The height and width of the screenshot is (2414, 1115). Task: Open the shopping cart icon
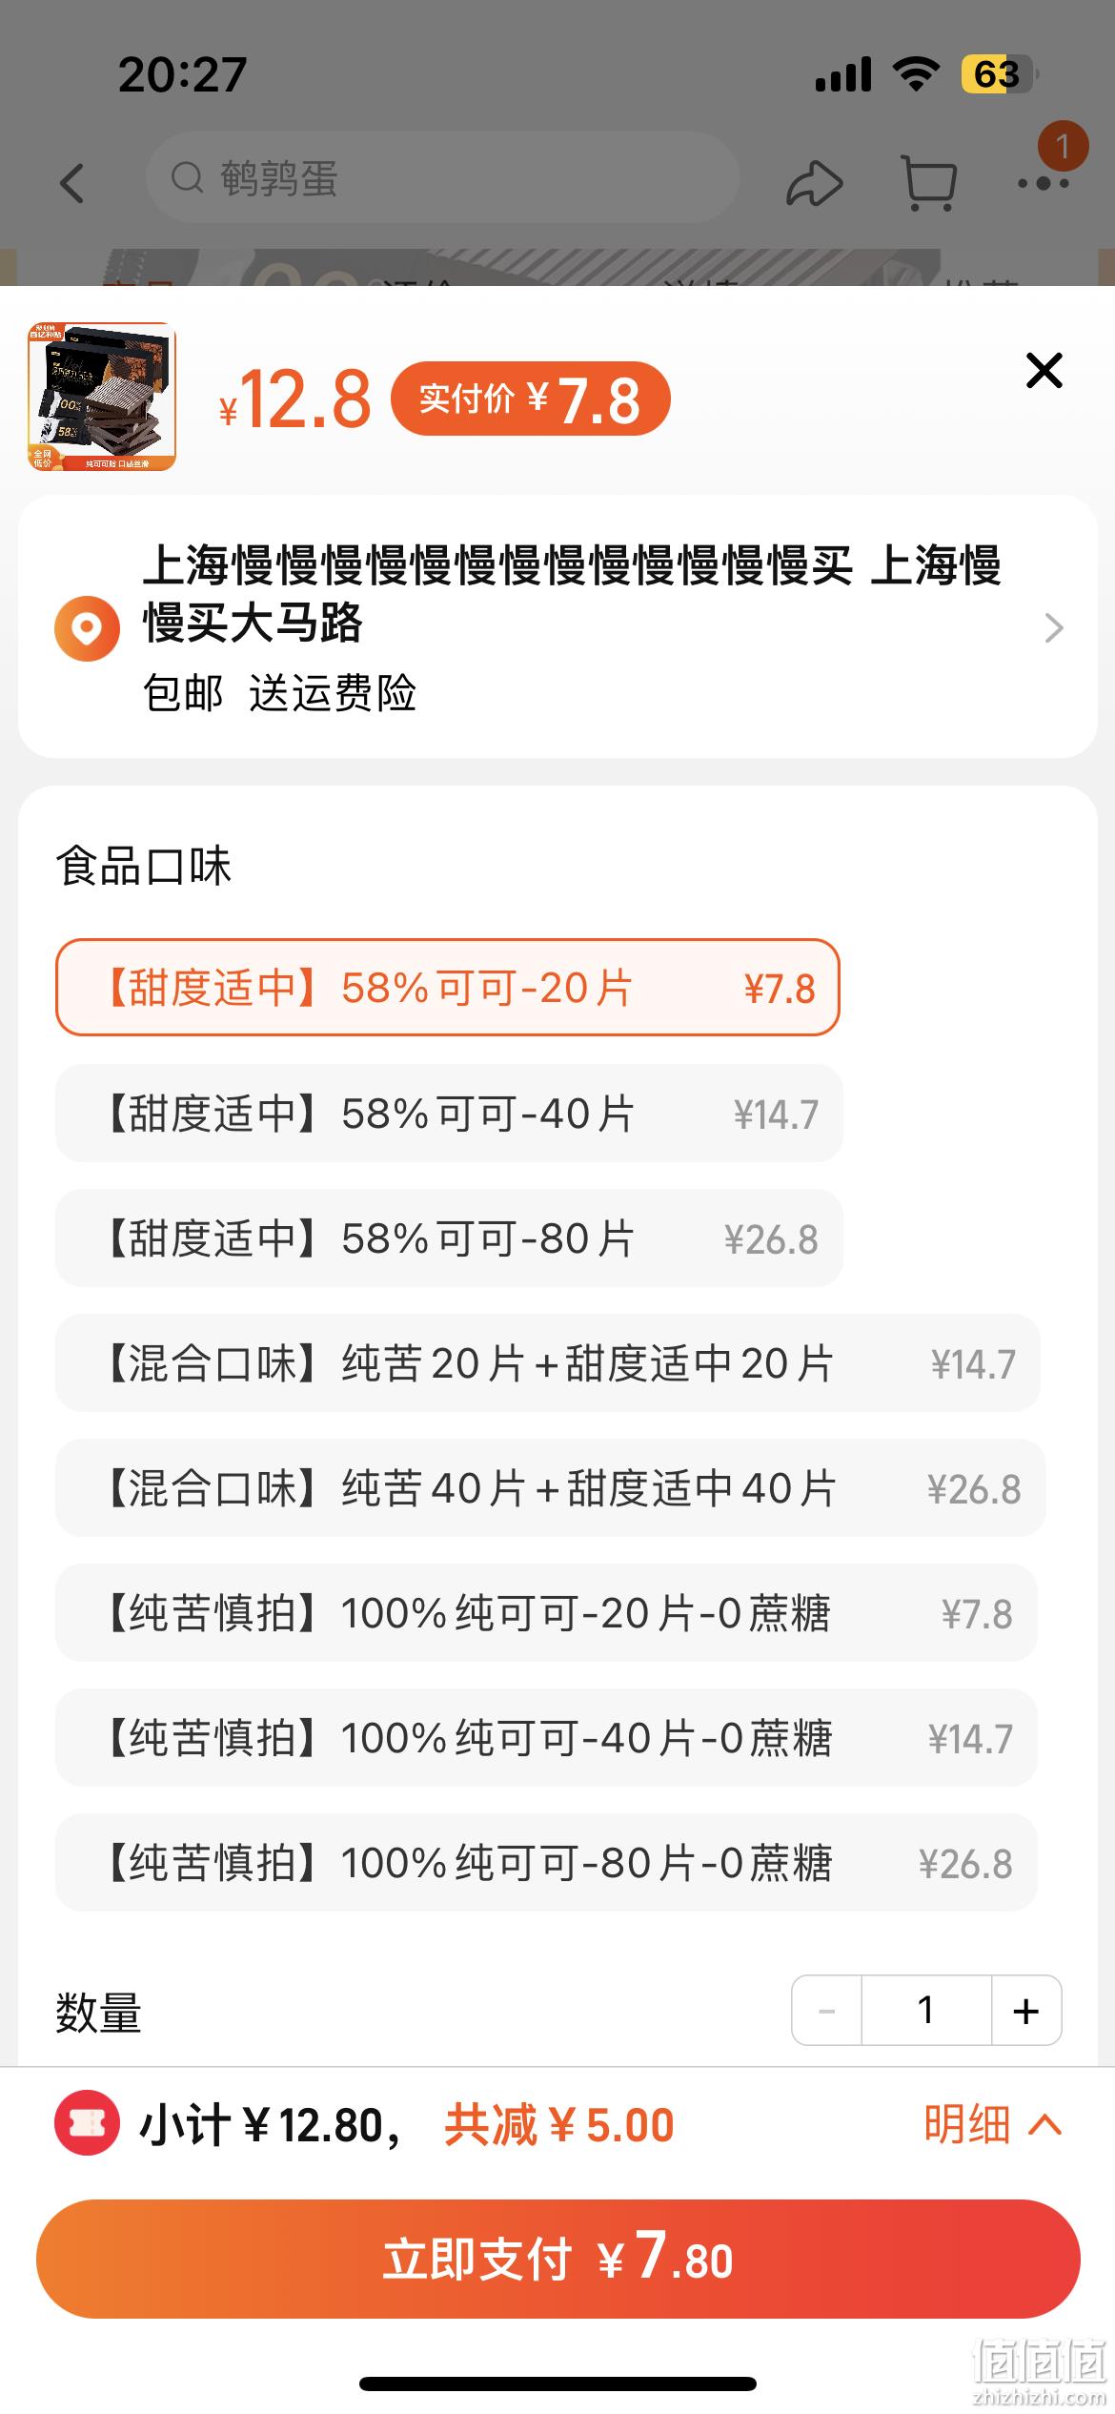(x=928, y=182)
